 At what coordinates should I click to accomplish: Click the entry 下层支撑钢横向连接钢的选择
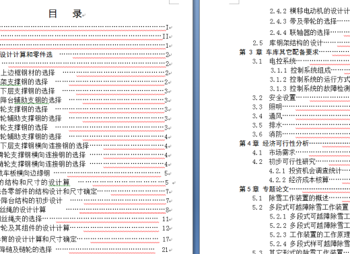tap(44, 146)
